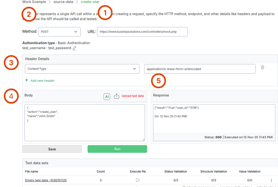The height and width of the screenshot is (187, 278).
Task: Open the Method dropdown set to POST
Action: click(59, 32)
